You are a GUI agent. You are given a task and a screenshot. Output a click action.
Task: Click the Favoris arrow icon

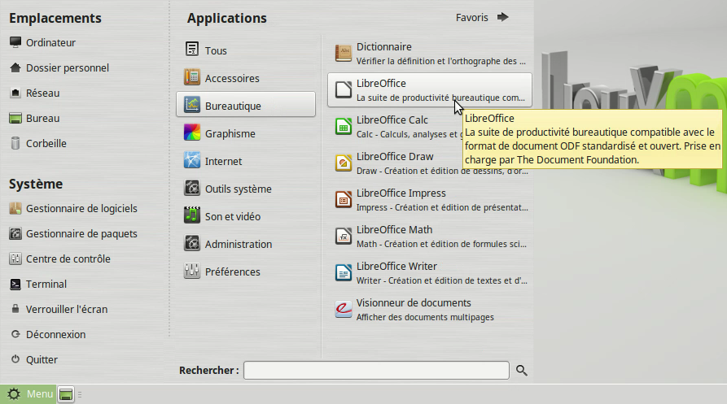coord(502,18)
